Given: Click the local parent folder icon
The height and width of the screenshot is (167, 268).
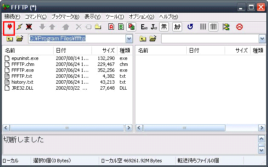Looking at the screenshot, I should click(x=9, y=39).
